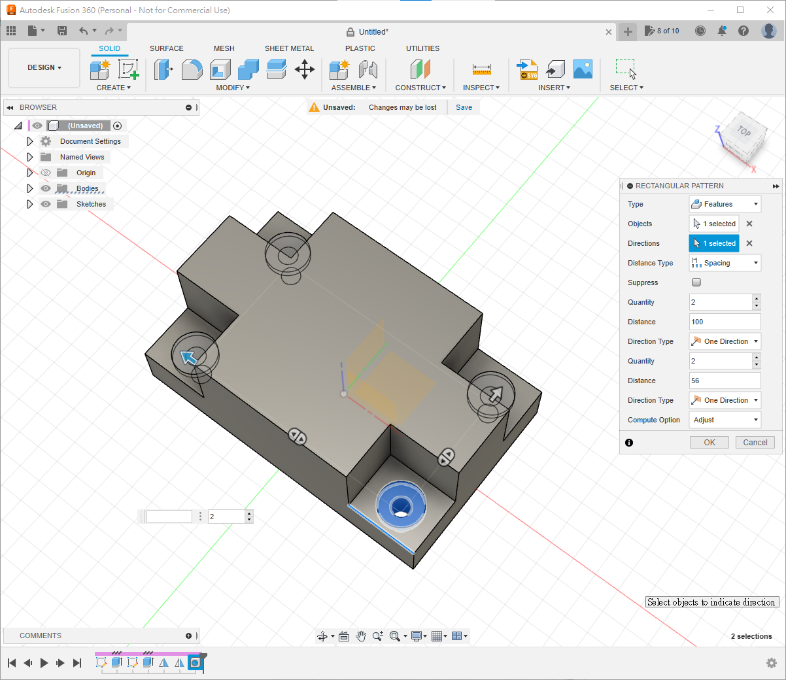Click the Offset Plane construct icon
Image resolution: width=786 pixels, height=680 pixels.
pyautogui.click(x=420, y=69)
